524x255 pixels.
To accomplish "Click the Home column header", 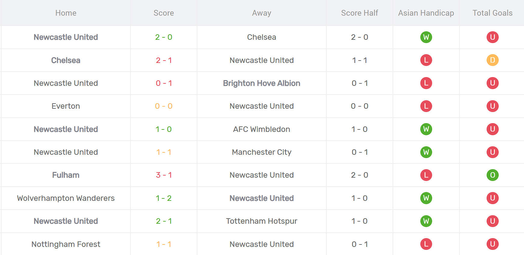I will (x=66, y=13).
